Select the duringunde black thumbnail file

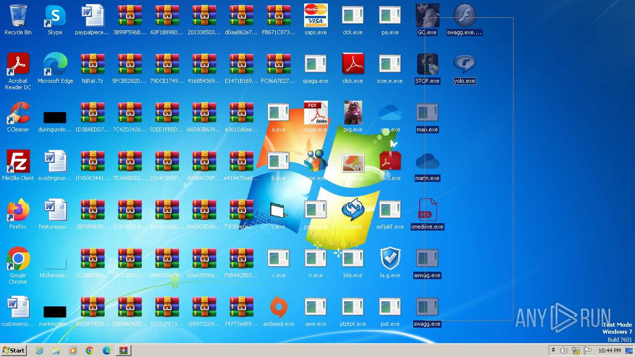(x=55, y=117)
